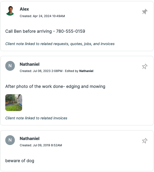Click the Apr 24, 2024 created timestamp
This screenshot has height=172, width=154.
click(x=42, y=16)
